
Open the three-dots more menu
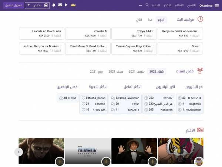click(x=141, y=6)
